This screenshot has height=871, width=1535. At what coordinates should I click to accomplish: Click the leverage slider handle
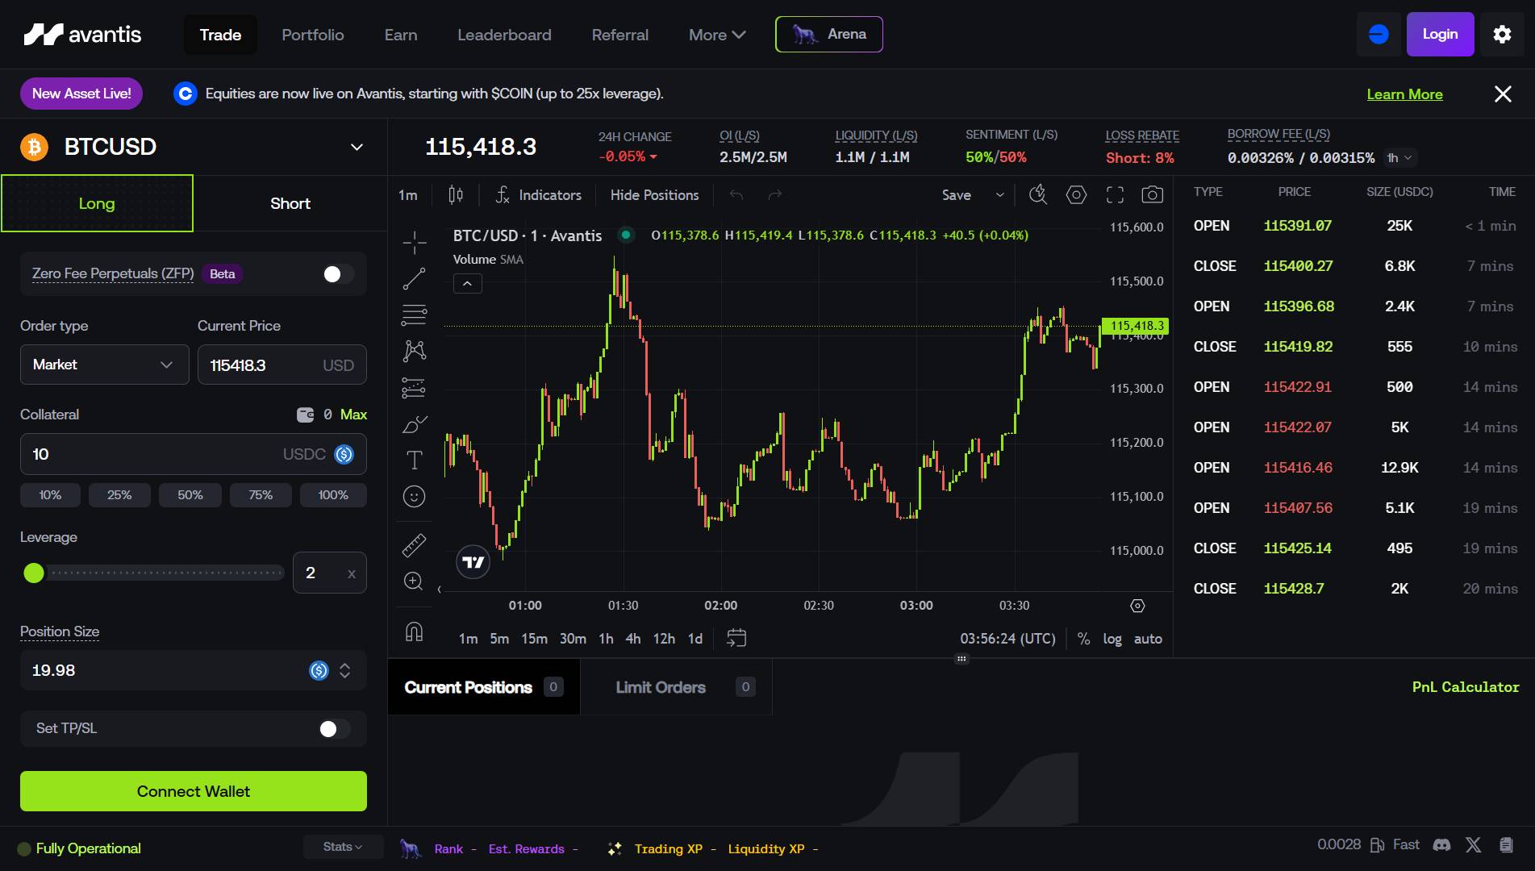click(x=34, y=573)
